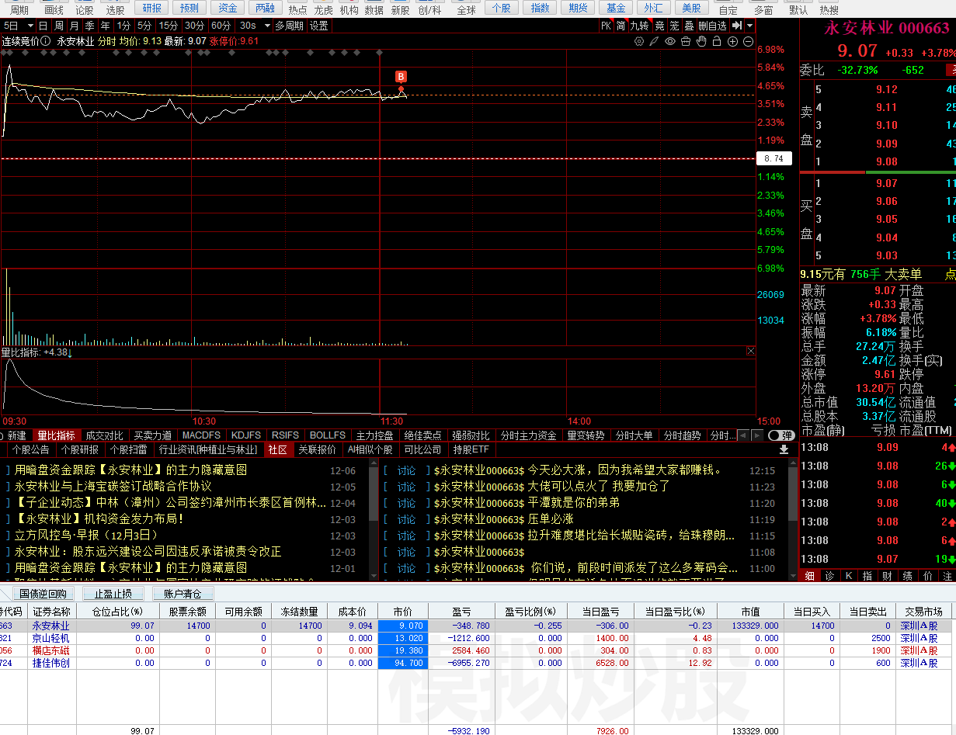
Task: Open news 永安林业与上海宝碳签订战略合作协议
Action: point(113,486)
